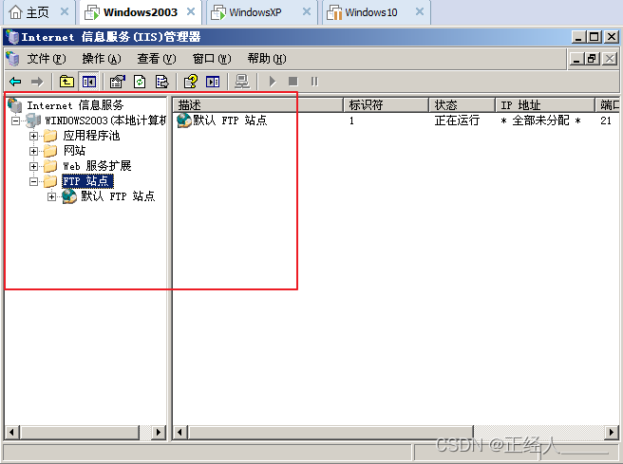Close the Windows10 tab
The image size is (623, 464).
point(420,12)
